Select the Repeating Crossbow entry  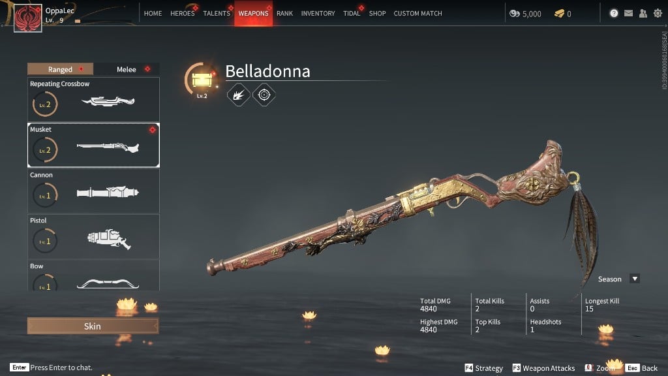point(94,99)
